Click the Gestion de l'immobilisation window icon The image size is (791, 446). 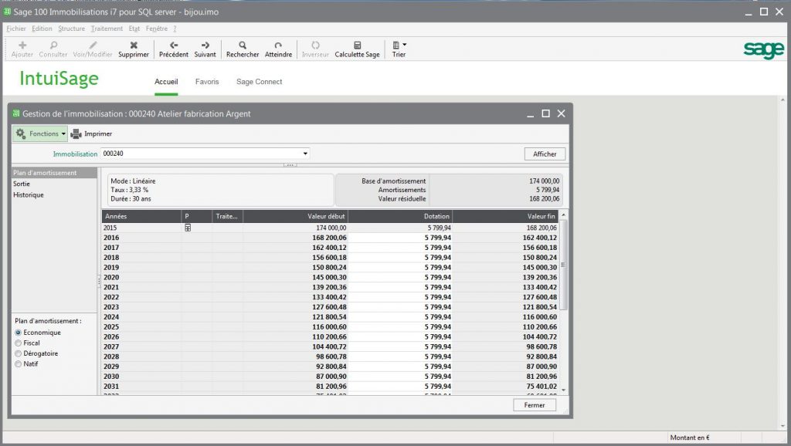pos(16,113)
